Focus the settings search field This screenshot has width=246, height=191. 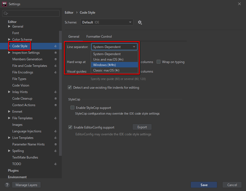pyautogui.click(x=31, y=13)
